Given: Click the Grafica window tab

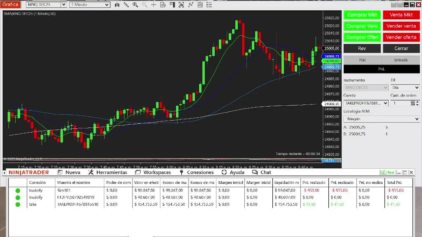Looking at the screenshot, I should 10,5.
